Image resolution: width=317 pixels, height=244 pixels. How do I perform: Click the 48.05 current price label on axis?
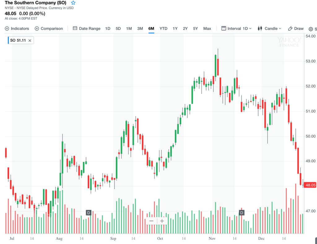pyautogui.click(x=310, y=185)
